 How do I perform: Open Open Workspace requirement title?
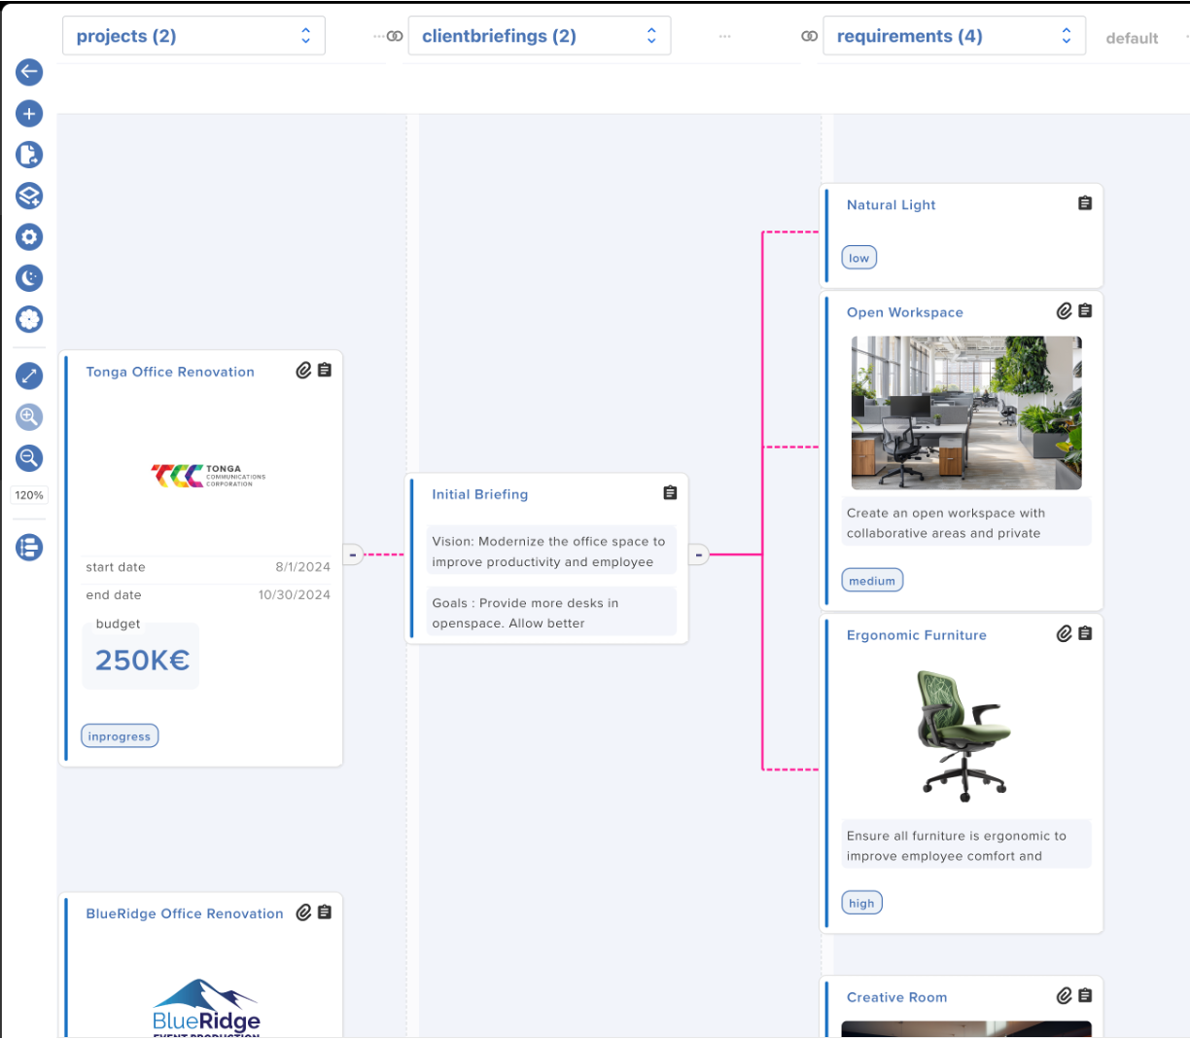coord(905,312)
